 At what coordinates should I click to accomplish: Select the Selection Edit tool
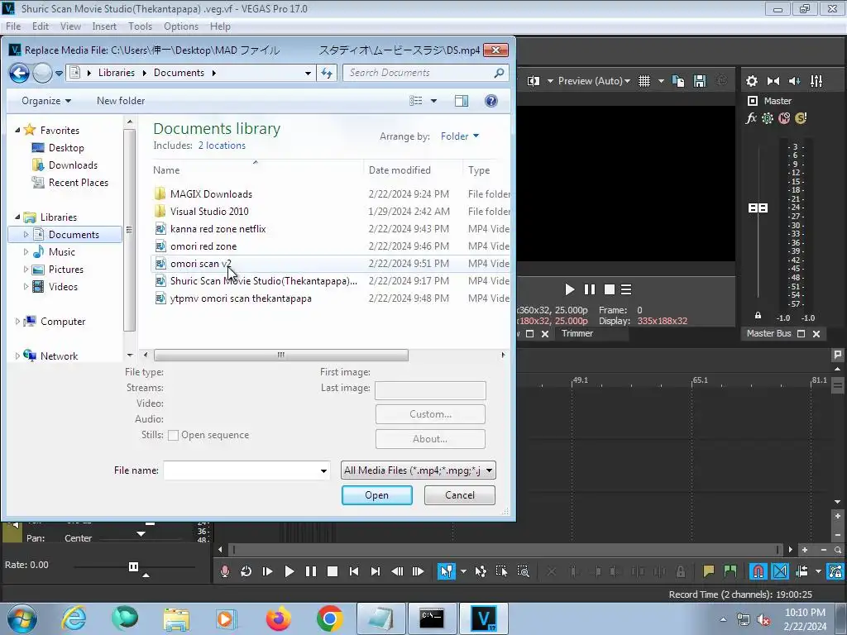(x=501, y=571)
